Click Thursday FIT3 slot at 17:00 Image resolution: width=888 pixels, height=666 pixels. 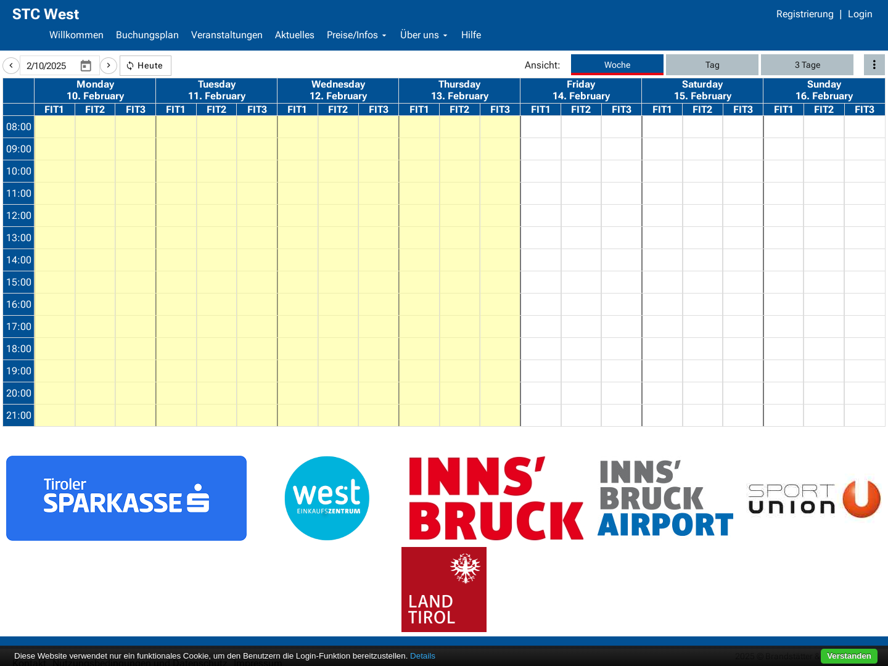pos(500,327)
